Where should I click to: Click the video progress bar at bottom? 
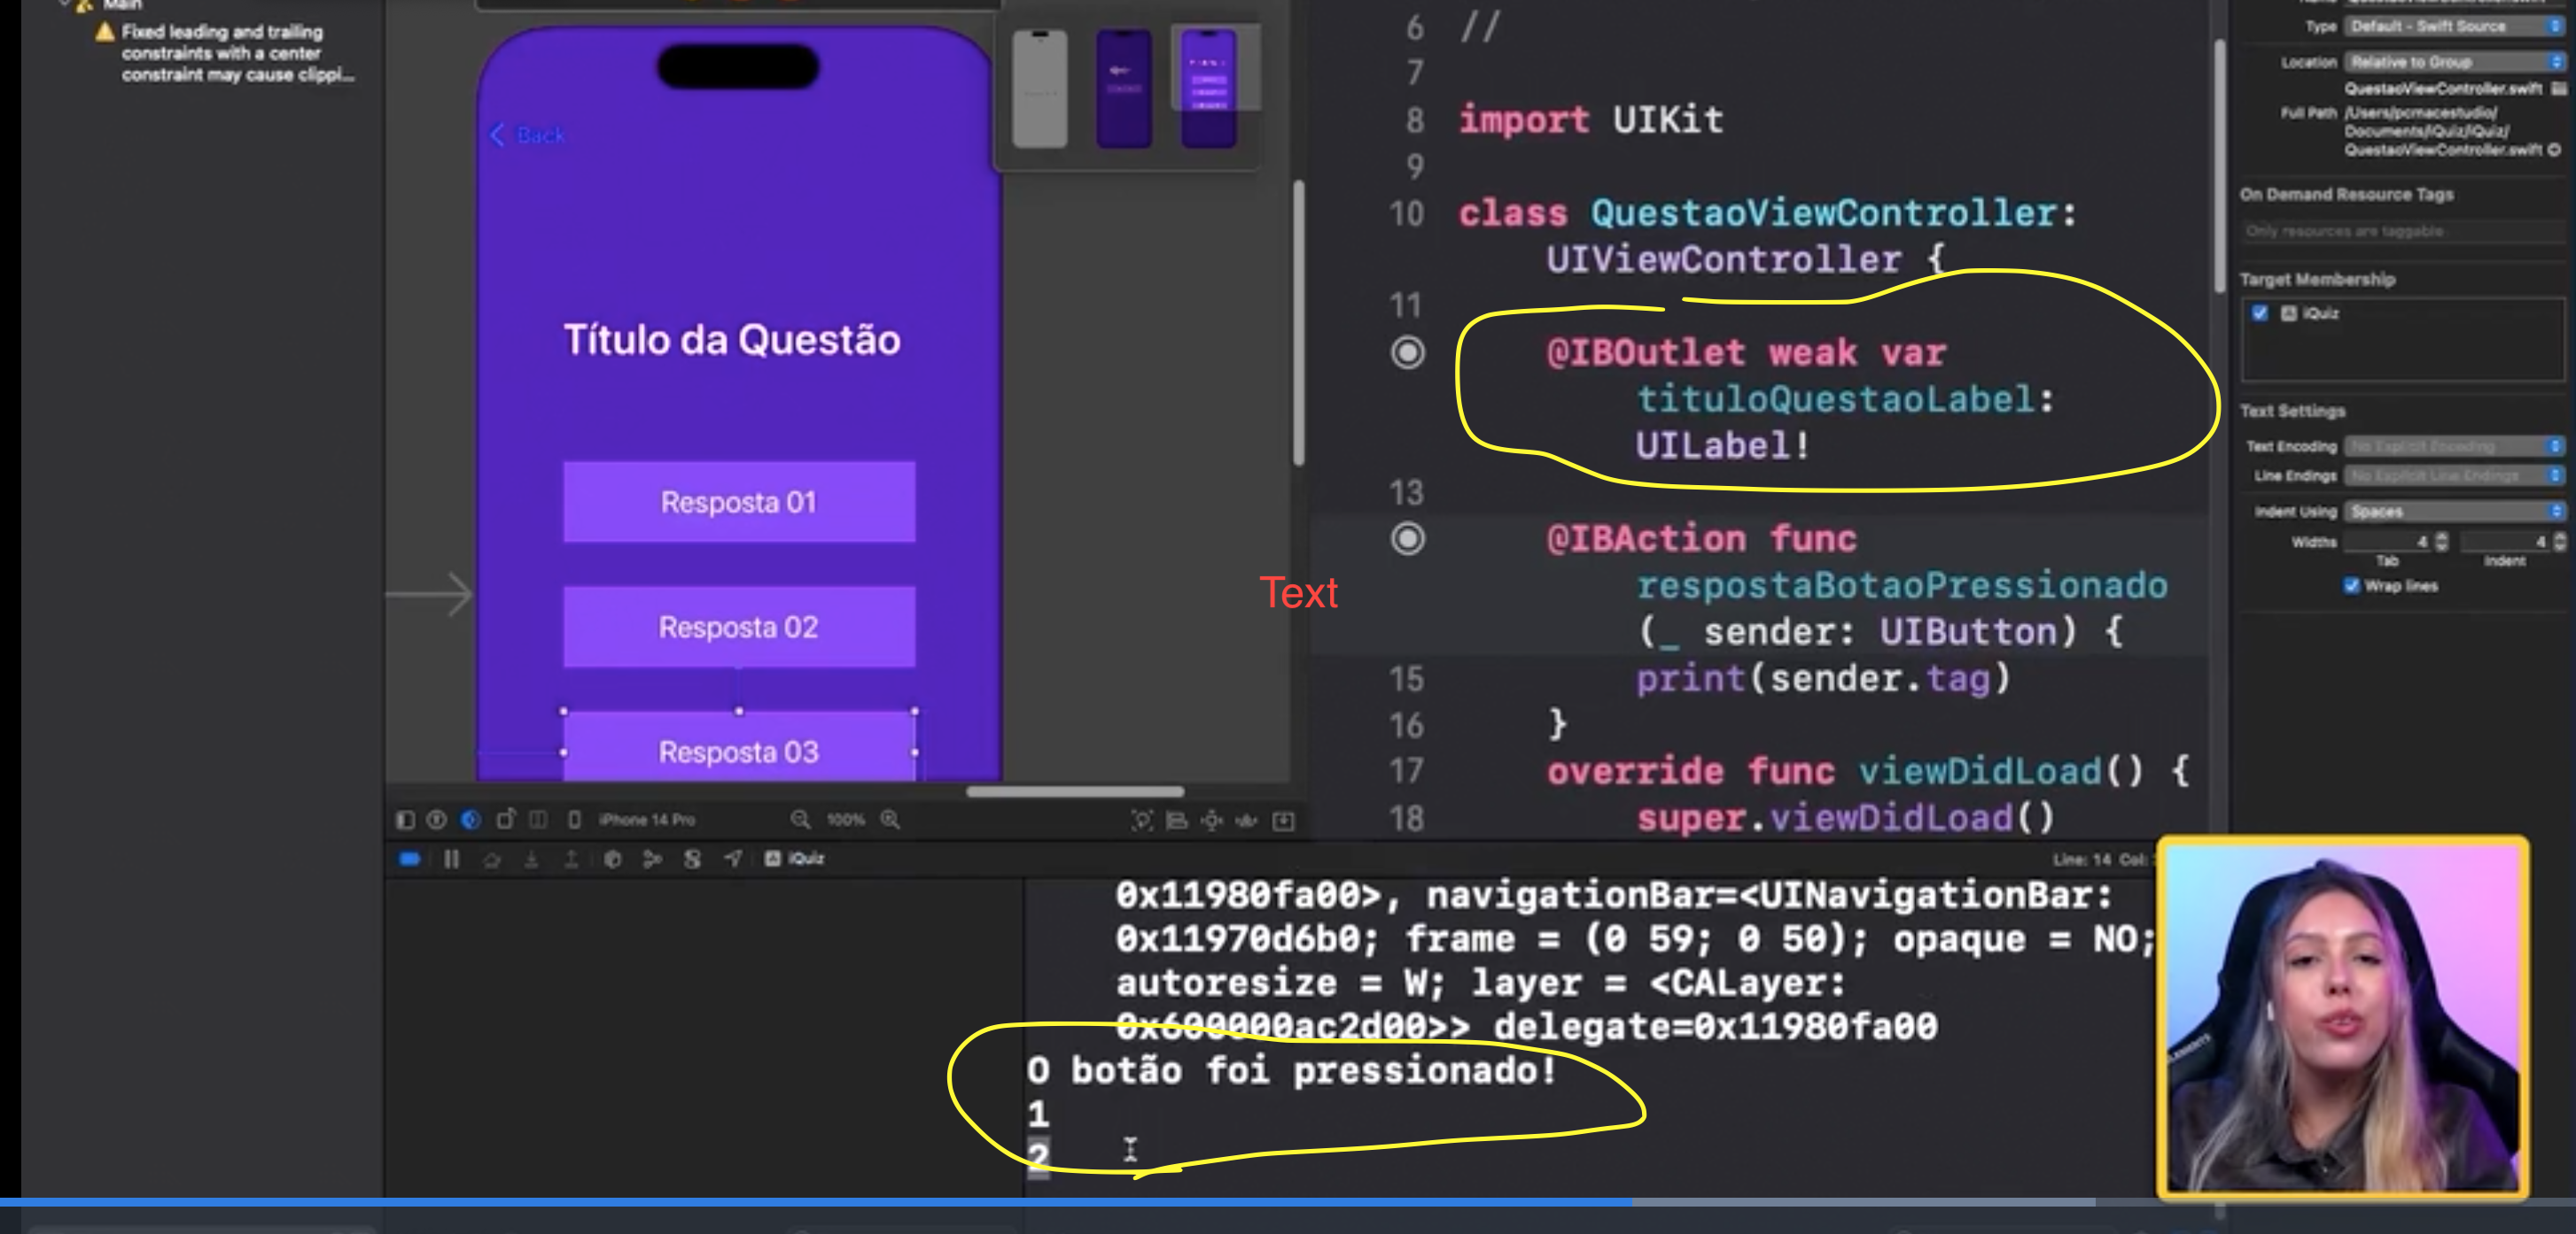tap(1288, 1202)
